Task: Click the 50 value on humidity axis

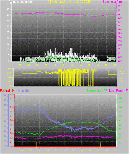Action: tap(5, 121)
